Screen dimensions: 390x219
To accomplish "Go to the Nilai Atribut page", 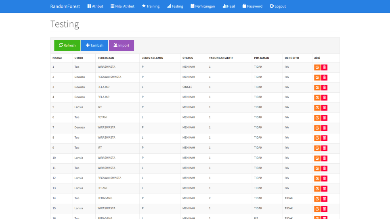I will click(x=122, y=6).
